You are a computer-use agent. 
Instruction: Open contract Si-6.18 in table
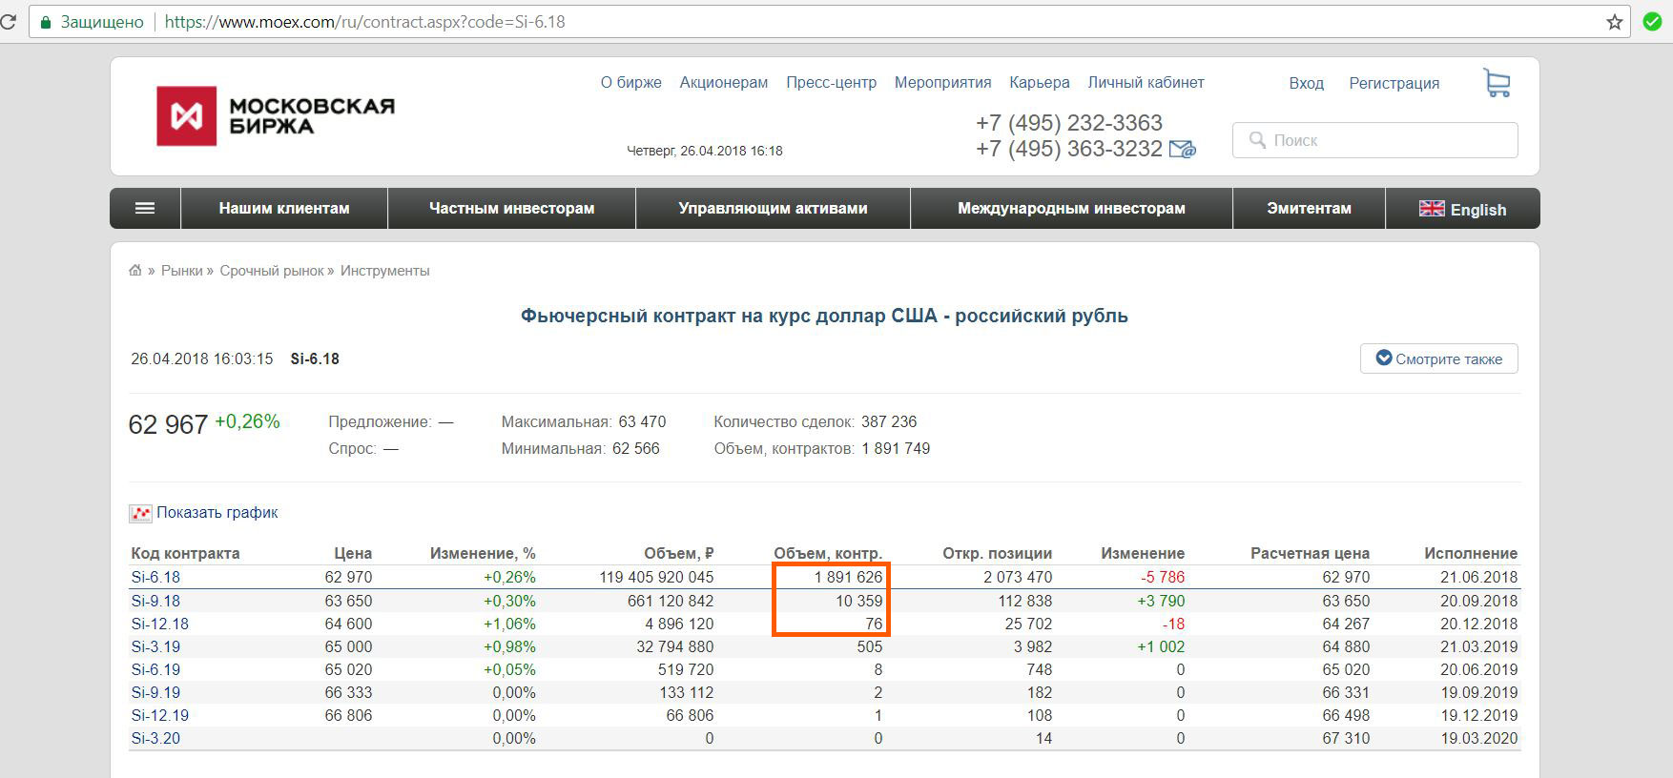tap(155, 577)
